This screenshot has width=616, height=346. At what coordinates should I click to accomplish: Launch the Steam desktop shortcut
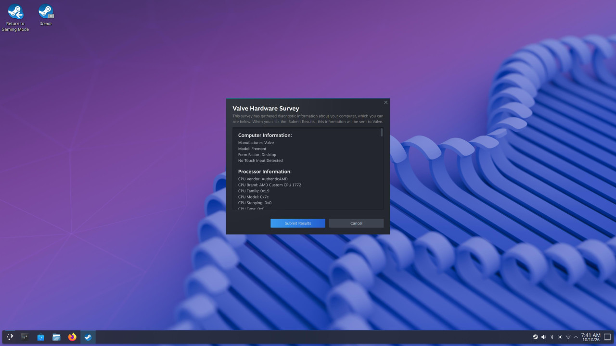click(46, 15)
